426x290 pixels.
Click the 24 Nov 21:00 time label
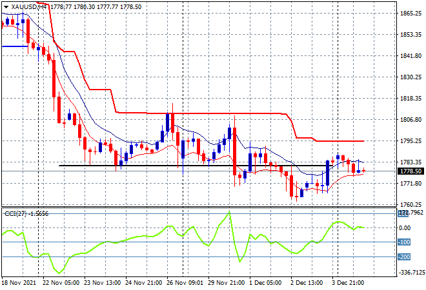coord(143,283)
